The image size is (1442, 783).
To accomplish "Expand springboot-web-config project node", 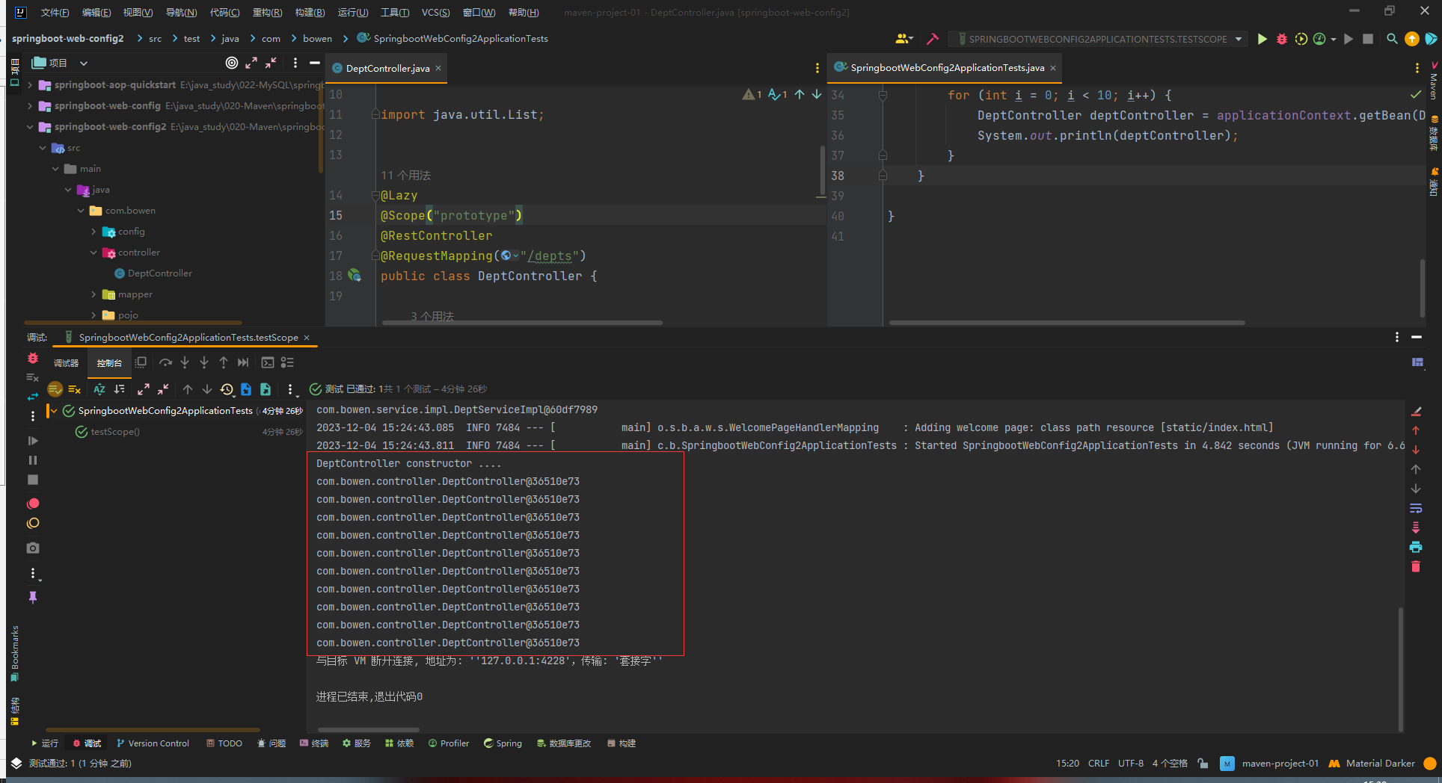I will (30, 106).
